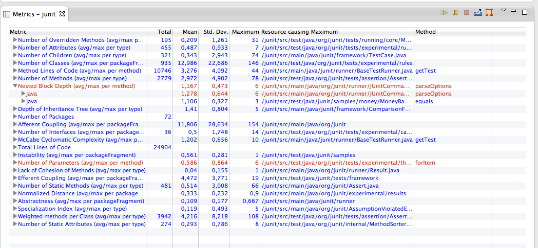Image resolution: width=538 pixels, height=248 pixels.
Task: Pause the metrics calculation
Action: pos(455,12)
